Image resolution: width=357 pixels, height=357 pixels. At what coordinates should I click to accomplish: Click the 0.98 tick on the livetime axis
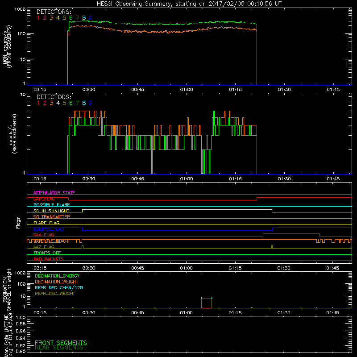point(21,324)
